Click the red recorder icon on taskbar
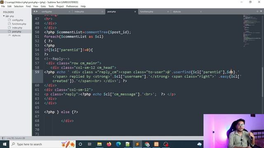 pos(166,144)
